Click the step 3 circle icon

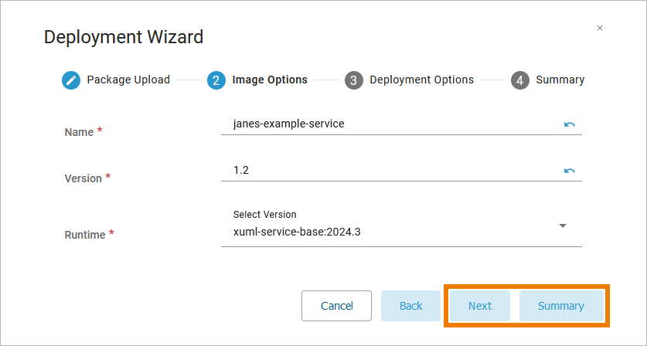(x=354, y=80)
